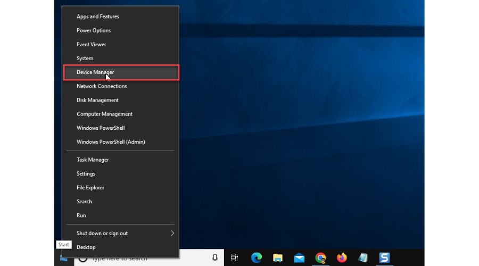Click the Windows Start button
The image size is (479, 266).
[64, 258]
